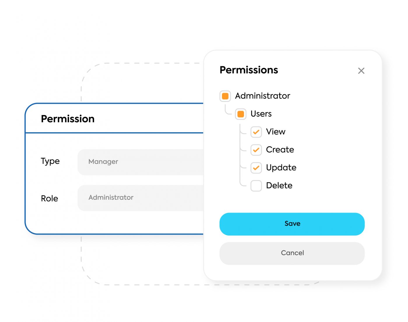408x322 pixels.
Task: Click the Role field label
Action: [50, 199]
